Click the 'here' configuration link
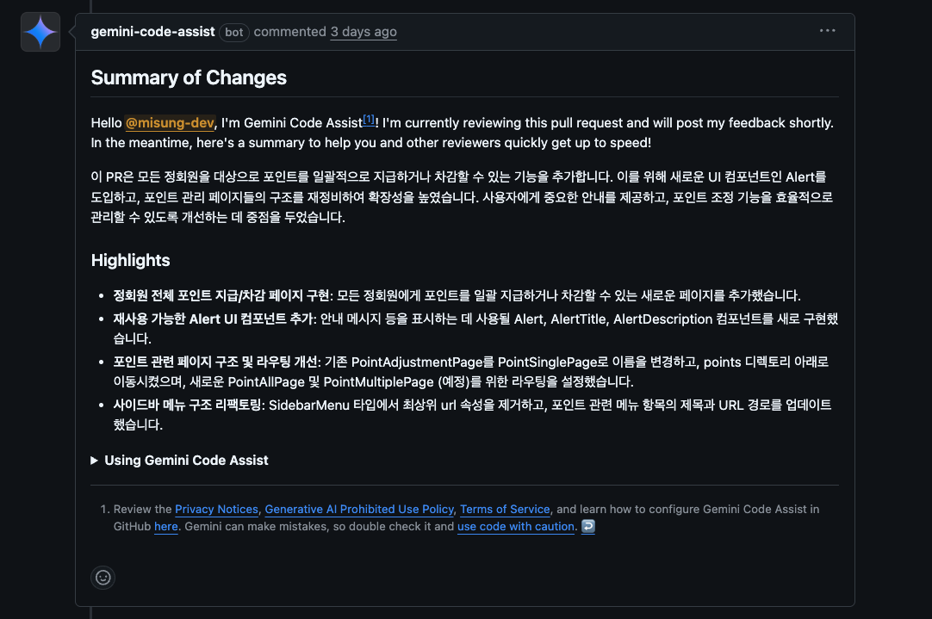This screenshot has height=619, width=932. tap(166, 526)
